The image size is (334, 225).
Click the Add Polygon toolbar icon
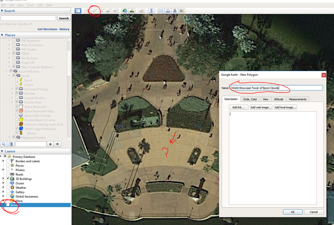click(x=95, y=11)
